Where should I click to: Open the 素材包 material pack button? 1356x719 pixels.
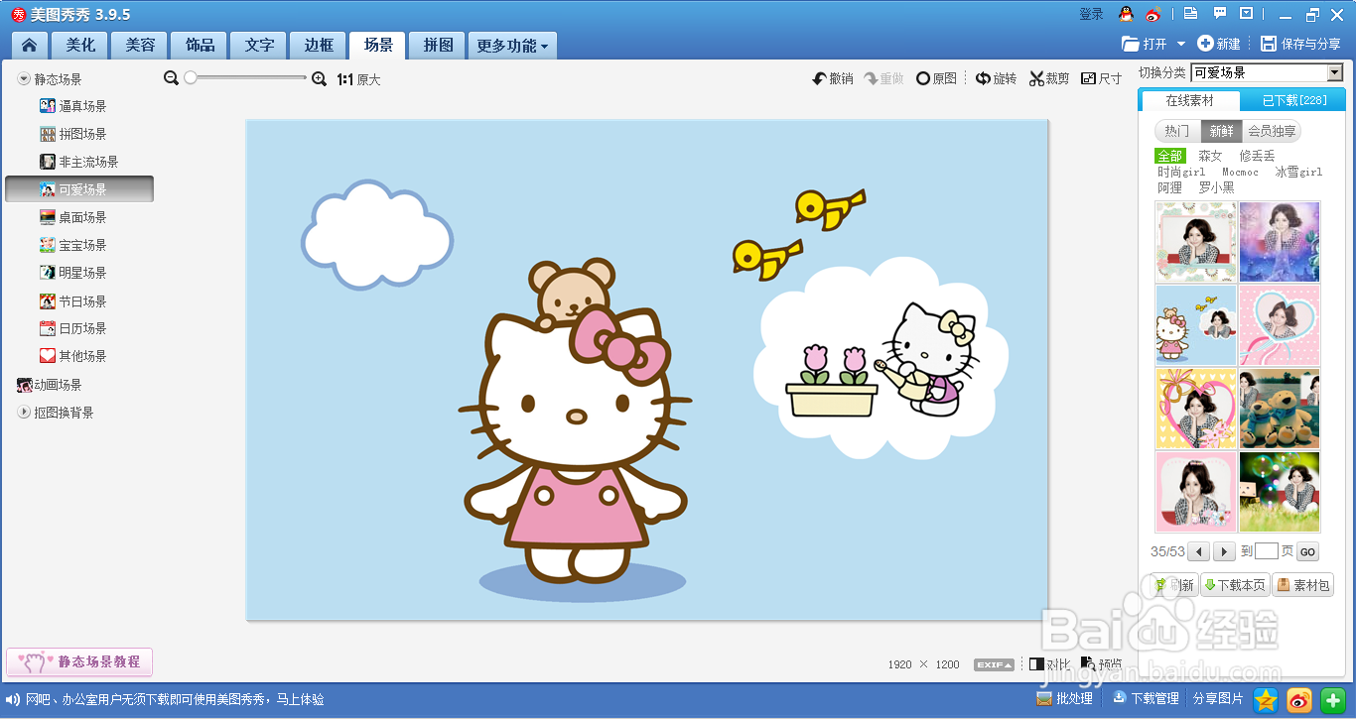coord(1302,585)
